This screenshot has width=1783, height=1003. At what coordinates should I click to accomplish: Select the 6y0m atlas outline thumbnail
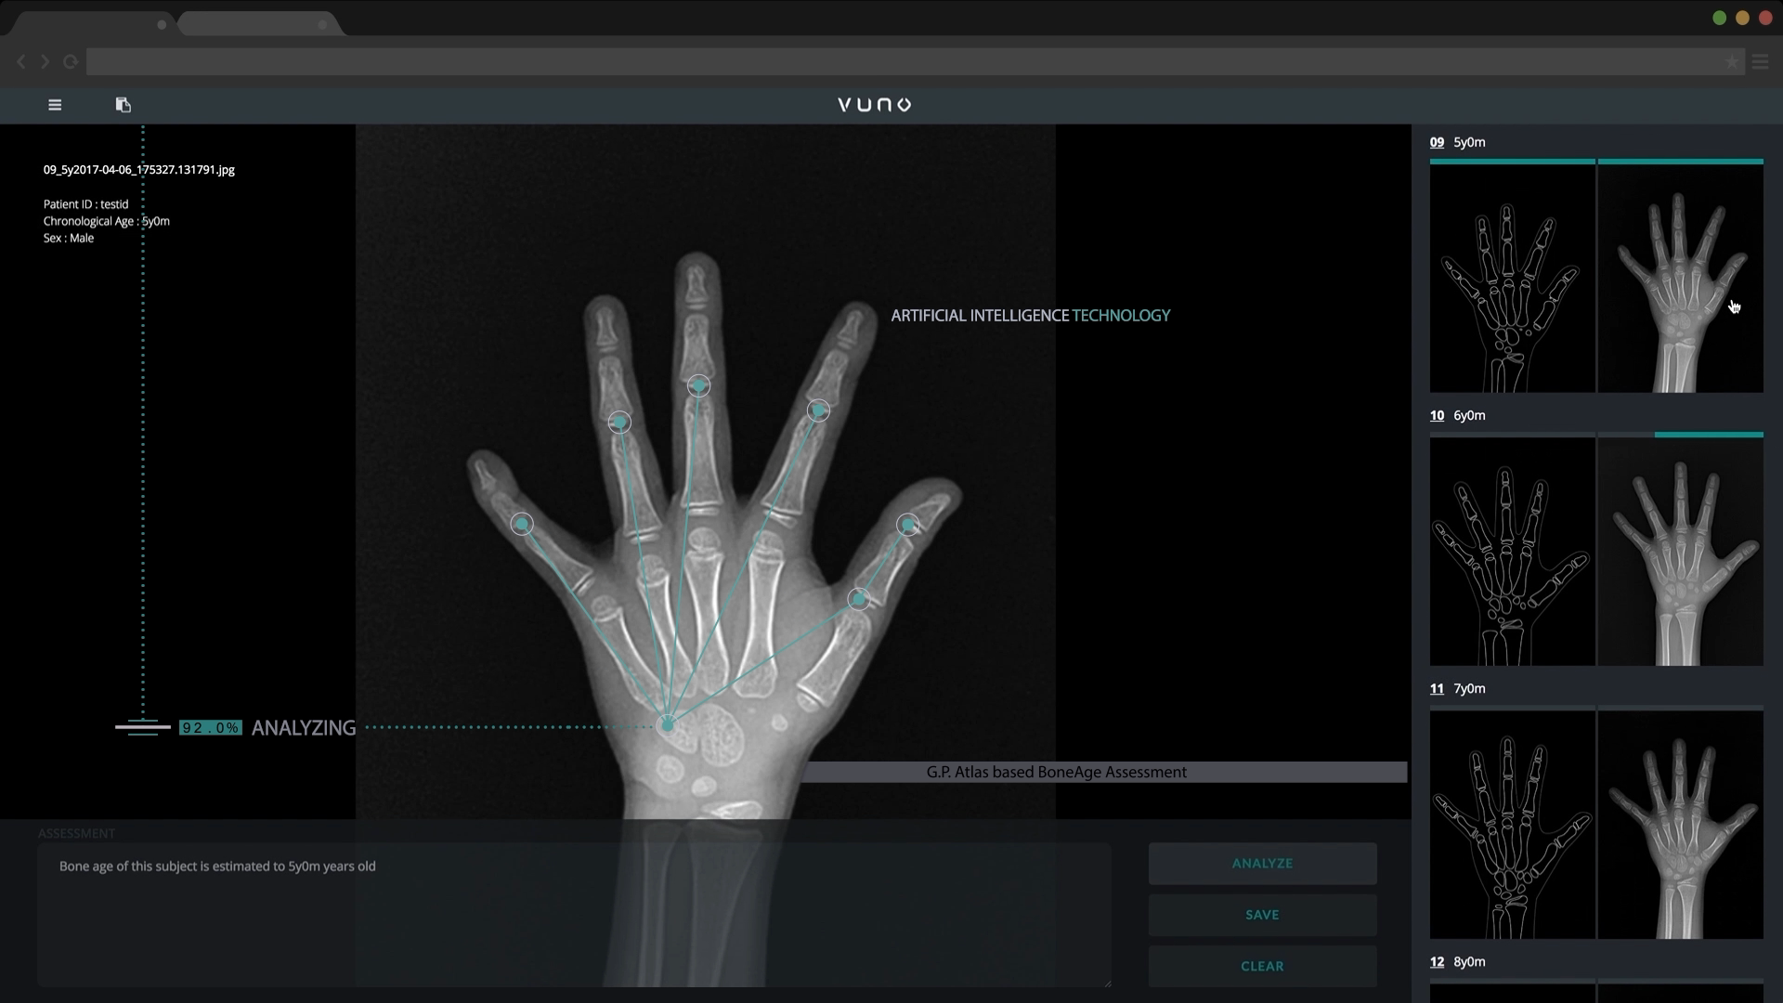(1512, 552)
